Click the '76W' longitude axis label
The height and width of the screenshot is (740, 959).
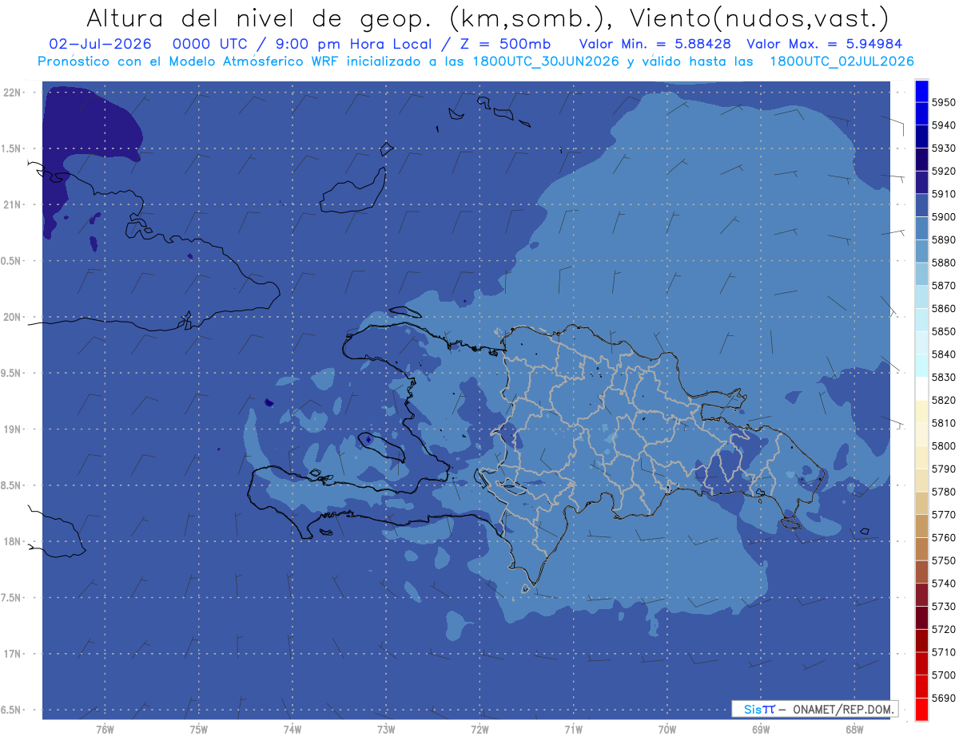(105, 729)
